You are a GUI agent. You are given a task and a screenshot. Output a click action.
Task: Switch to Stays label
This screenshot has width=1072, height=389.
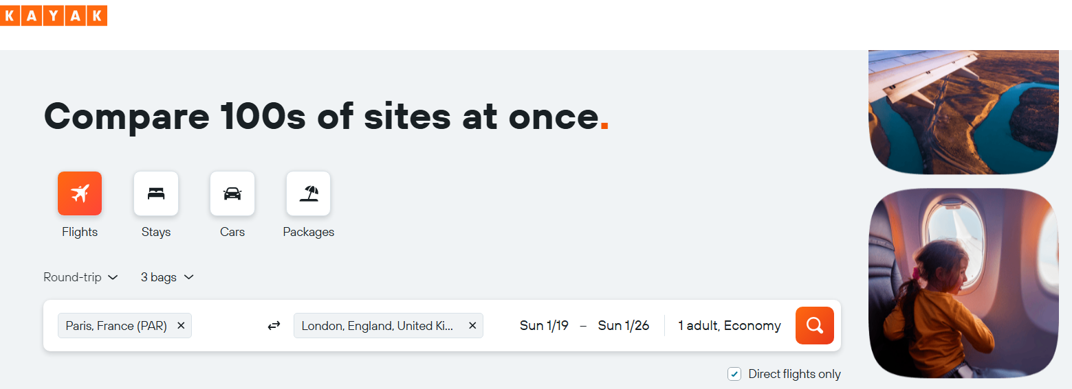pyautogui.click(x=156, y=232)
